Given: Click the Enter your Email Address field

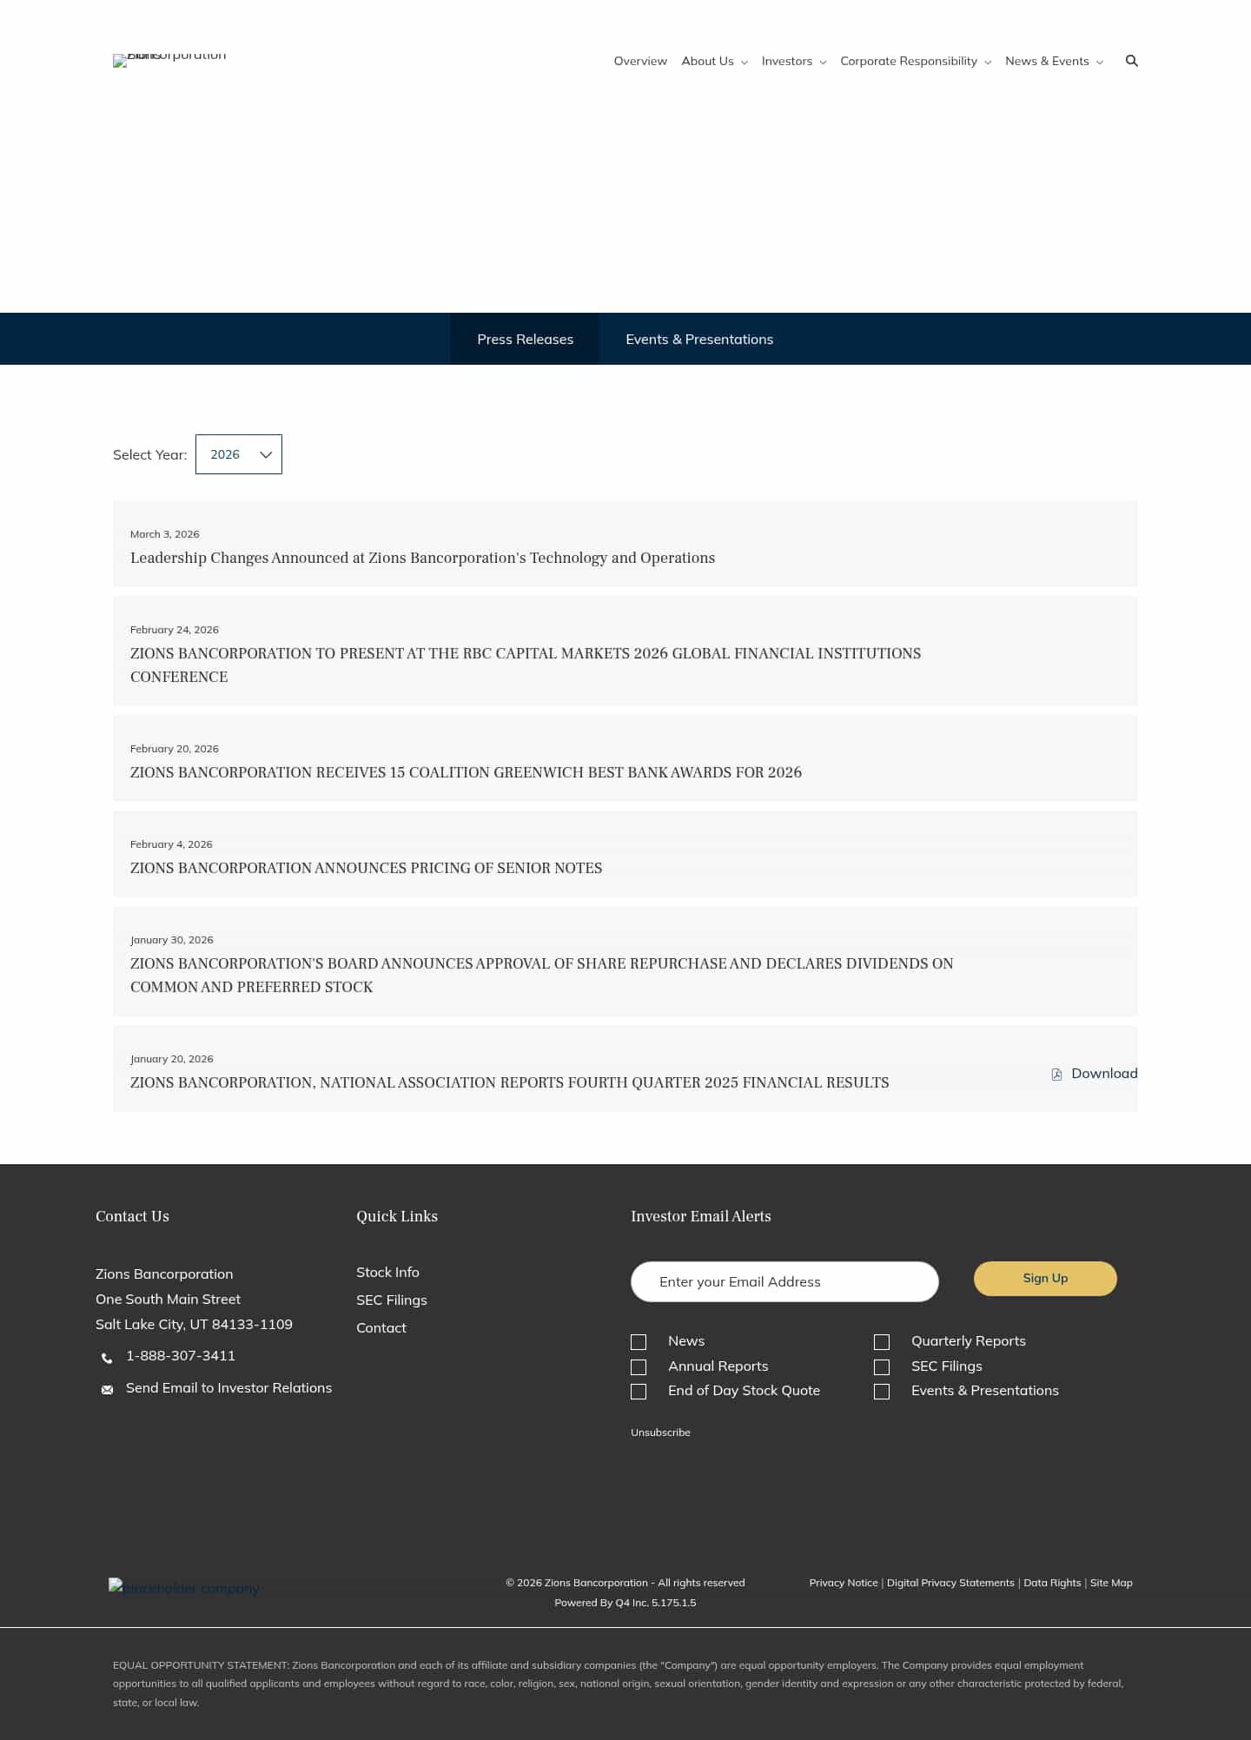Looking at the screenshot, I should point(784,1281).
